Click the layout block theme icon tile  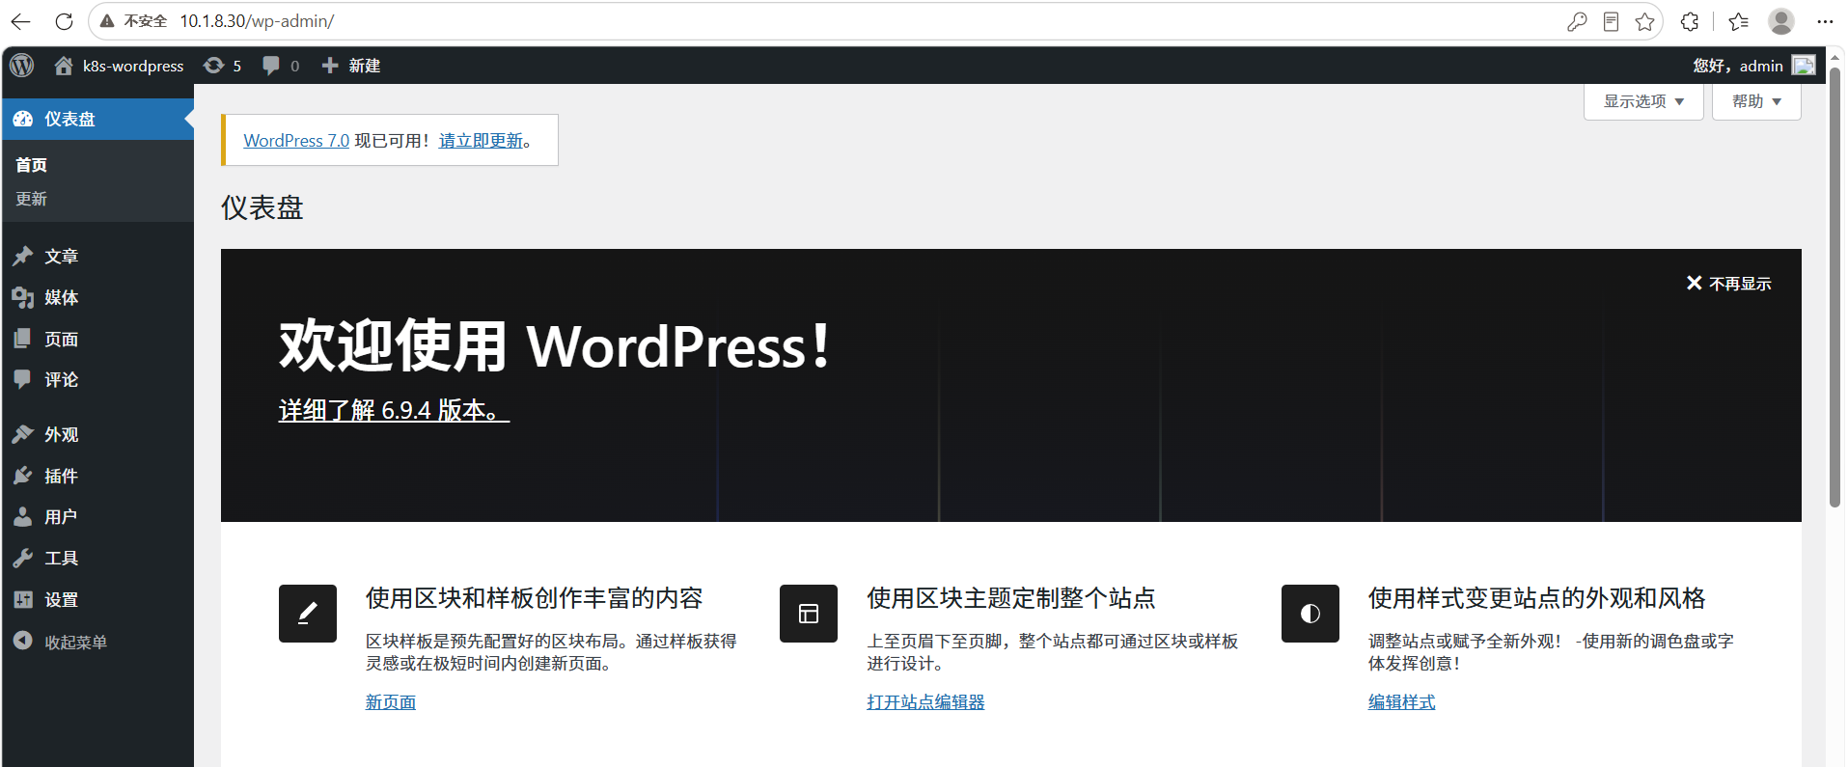[x=809, y=614]
